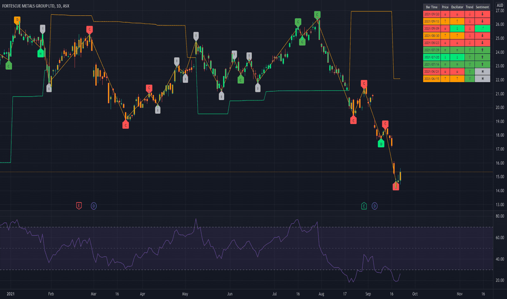507x299 pixels.
Task: Click the 'Oct' date axis label
Action: (415, 294)
